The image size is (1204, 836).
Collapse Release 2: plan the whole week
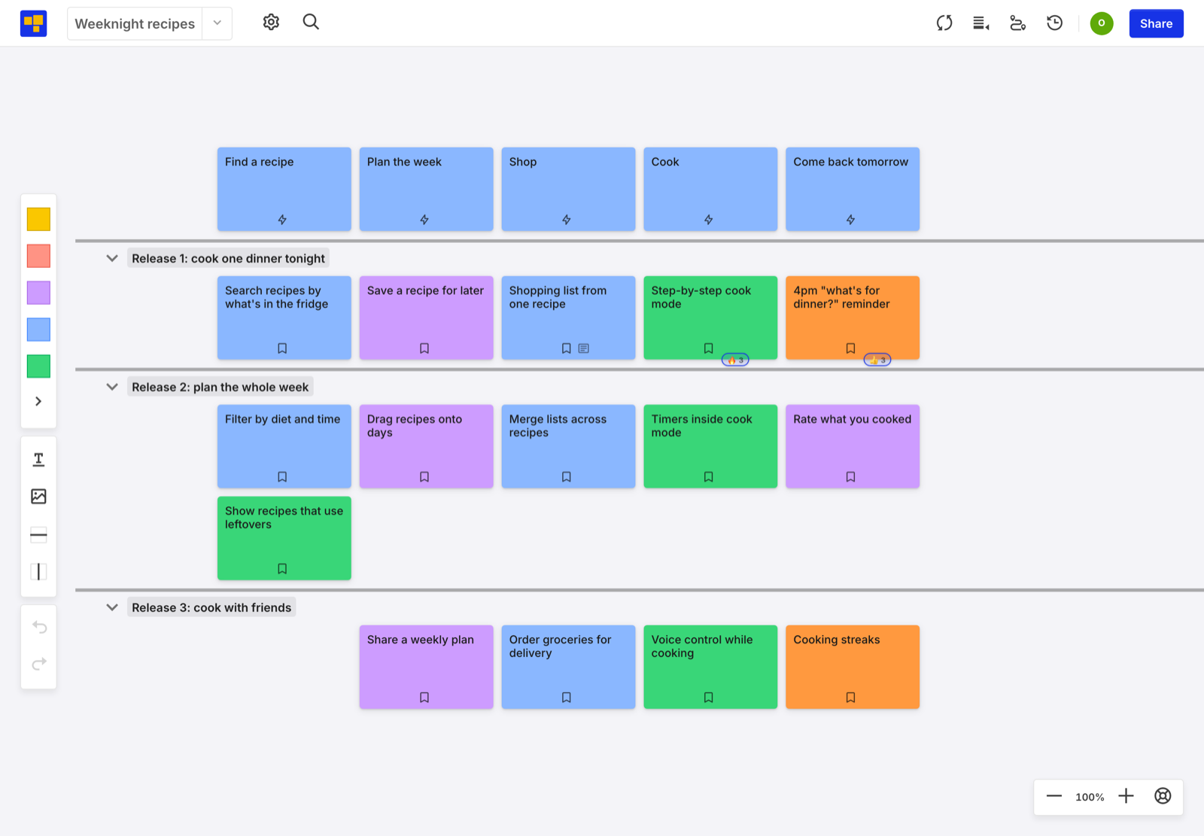pyautogui.click(x=112, y=387)
